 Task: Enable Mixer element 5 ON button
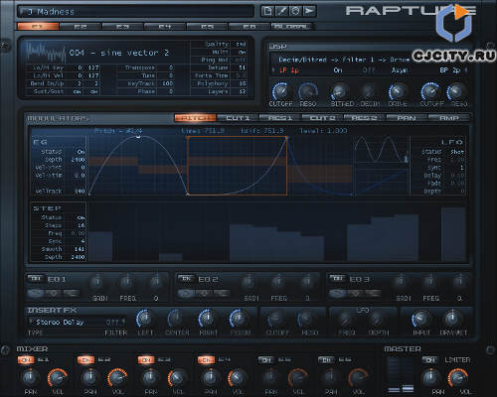point(266,360)
